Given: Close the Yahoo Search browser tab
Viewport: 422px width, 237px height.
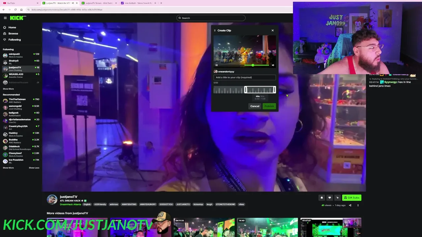Looking at the screenshot, I should click(156, 3).
